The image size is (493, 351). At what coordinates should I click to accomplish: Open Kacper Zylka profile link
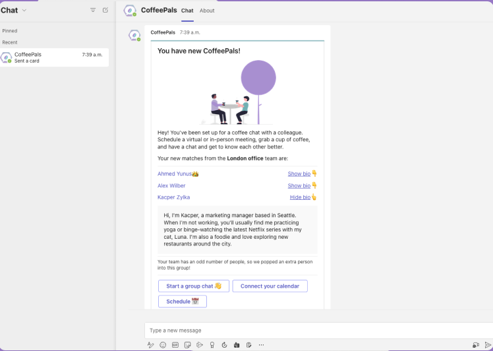173,197
